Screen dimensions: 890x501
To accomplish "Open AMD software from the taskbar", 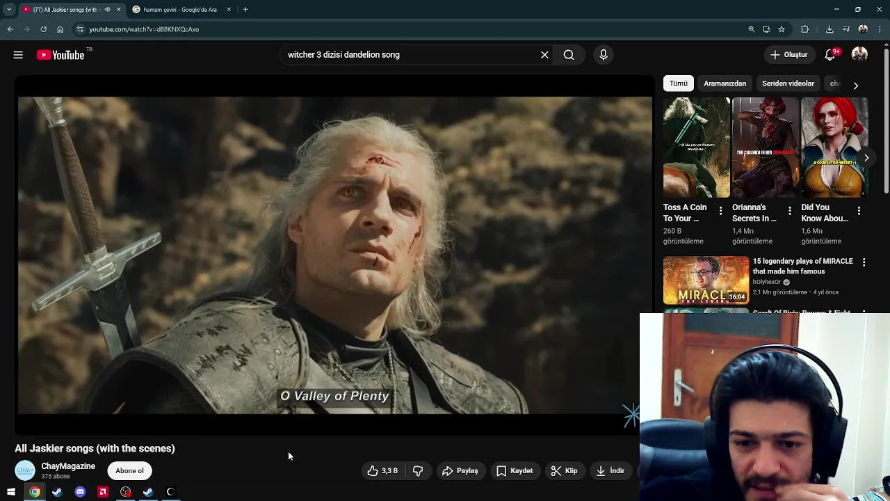I will tap(103, 492).
